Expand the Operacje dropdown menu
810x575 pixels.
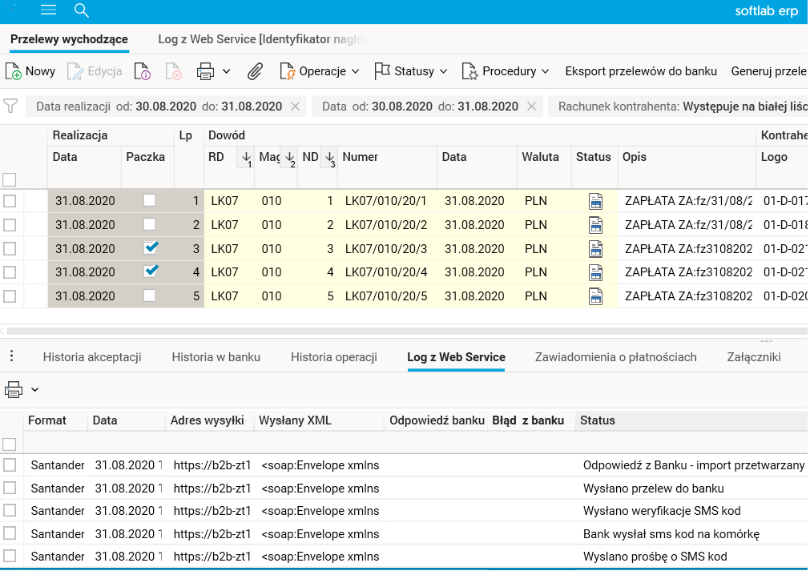(320, 71)
